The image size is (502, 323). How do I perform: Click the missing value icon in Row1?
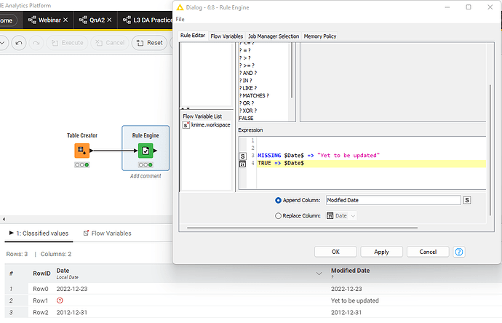(x=60, y=300)
